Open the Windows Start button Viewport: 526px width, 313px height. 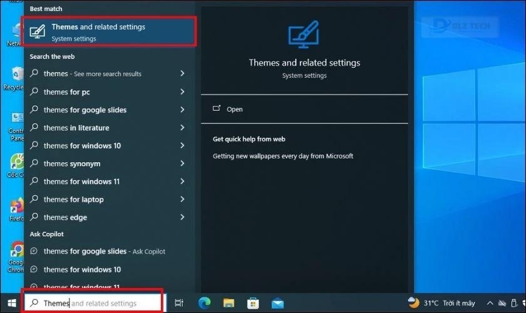12,303
